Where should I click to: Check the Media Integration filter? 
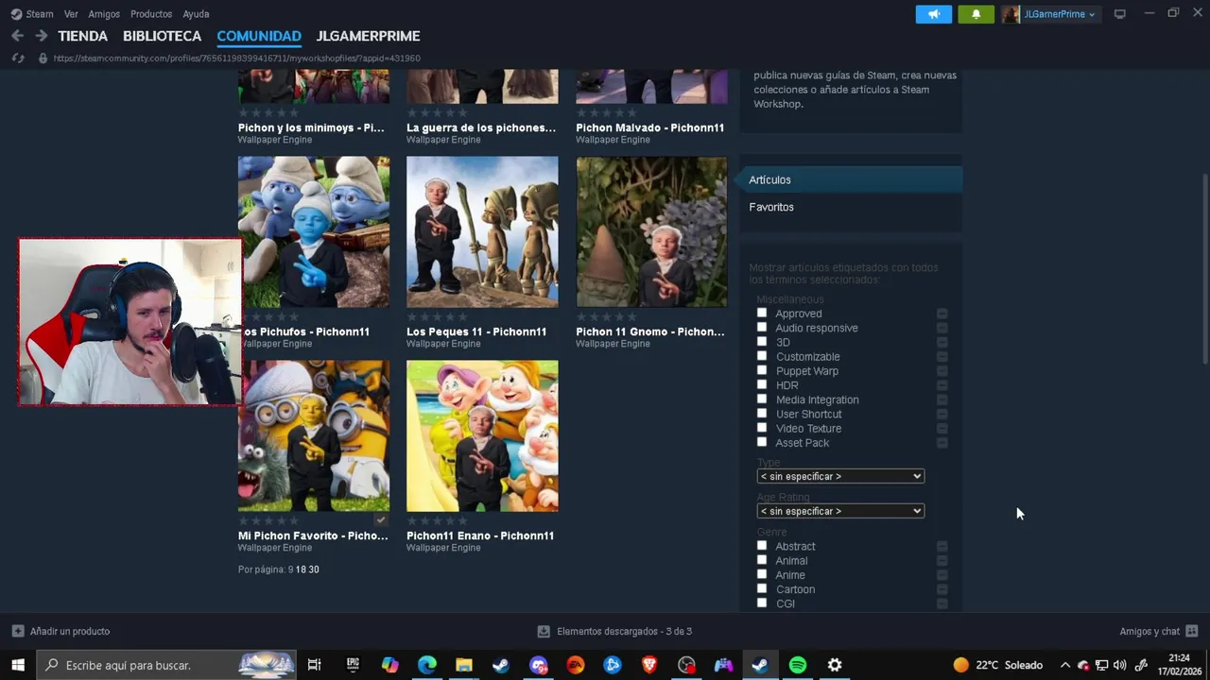pos(762,399)
